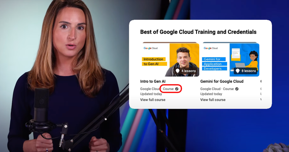Click View full course under Gemini for Google Cloud
This screenshot has height=152, width=289.
(213, 100)
